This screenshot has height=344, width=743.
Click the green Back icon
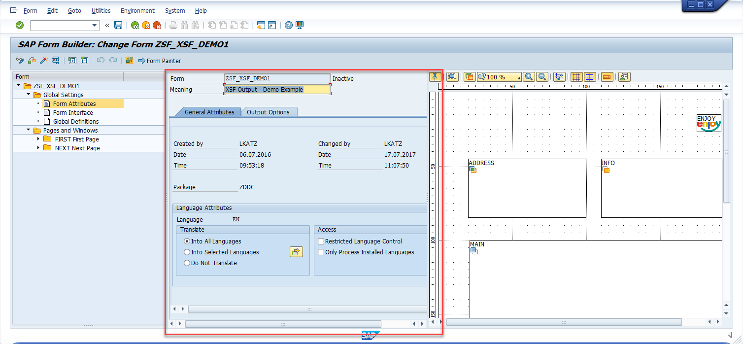[135, 25]
